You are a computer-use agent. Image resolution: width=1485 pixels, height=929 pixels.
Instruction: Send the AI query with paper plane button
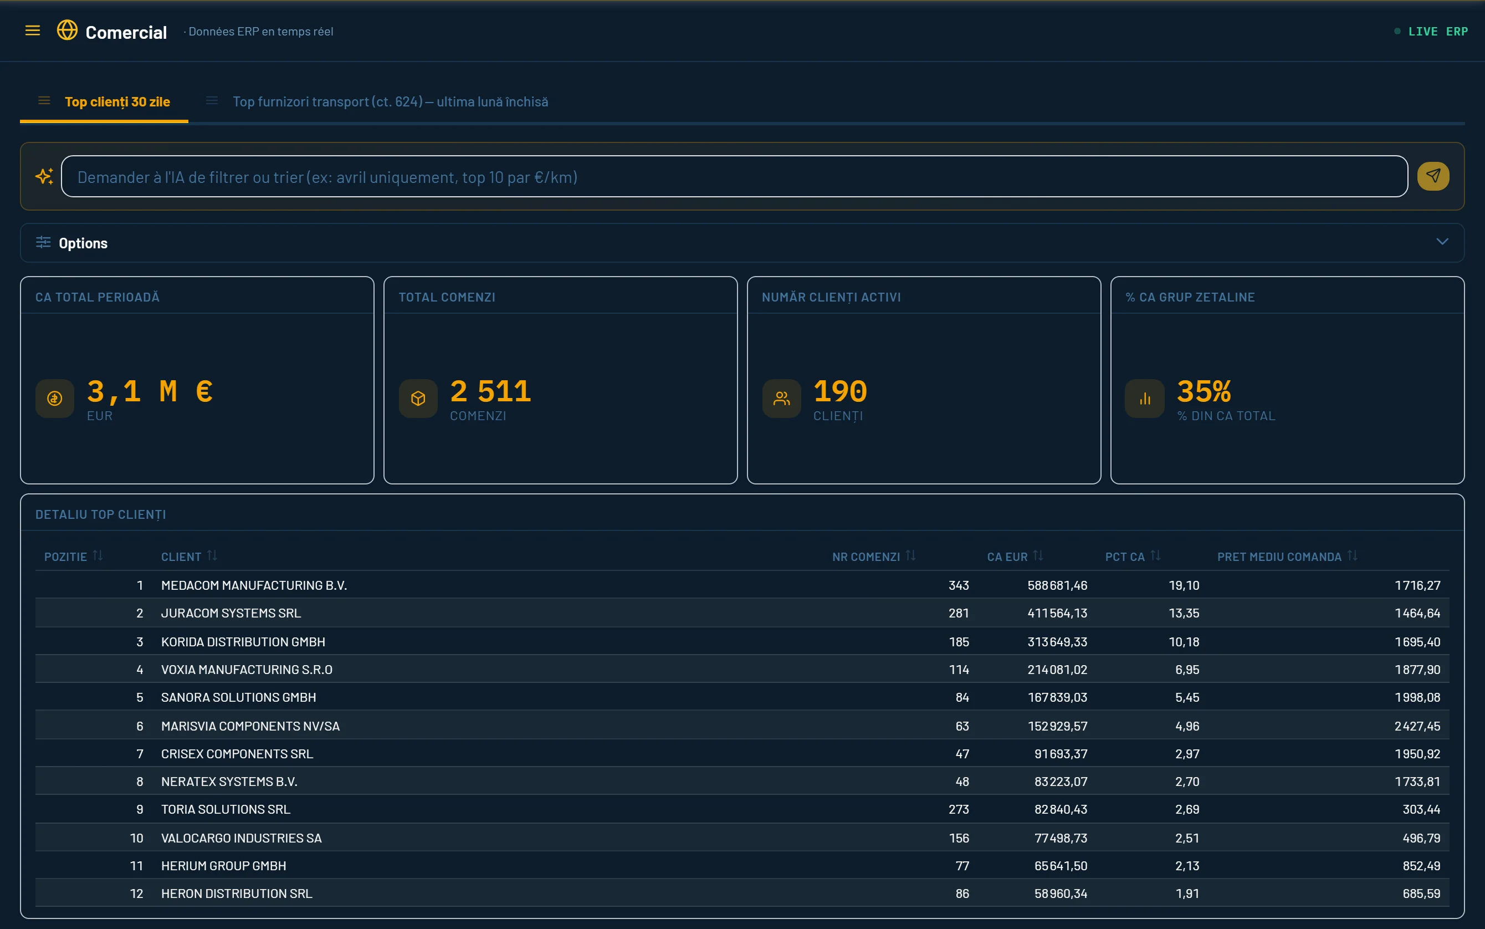click(x=1433, y=176)
